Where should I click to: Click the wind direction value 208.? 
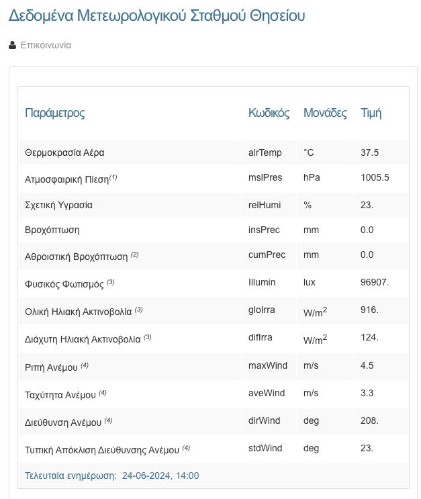(369, 420)
